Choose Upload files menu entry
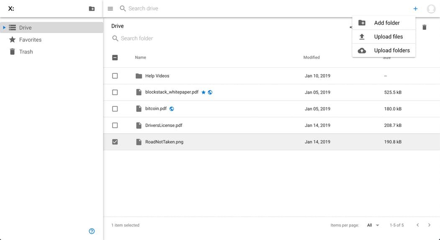This screenshot has height=240, width=440. point(388,37)
